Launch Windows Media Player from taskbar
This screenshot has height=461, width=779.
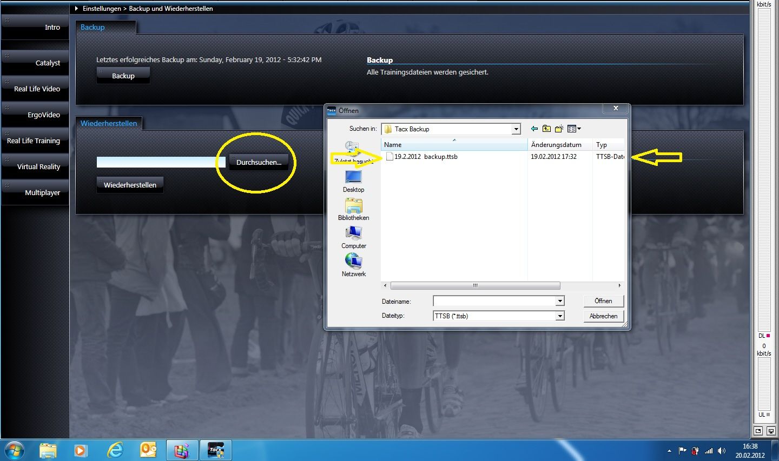pyautogui.click(x=81, y=450)
